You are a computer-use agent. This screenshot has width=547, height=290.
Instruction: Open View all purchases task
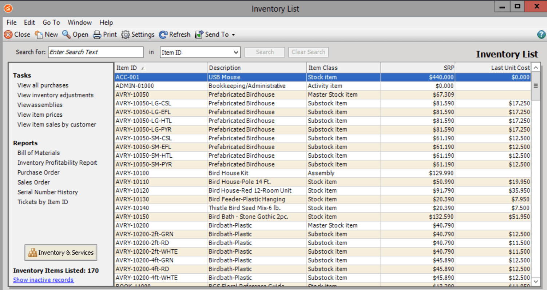pos(43,85)
